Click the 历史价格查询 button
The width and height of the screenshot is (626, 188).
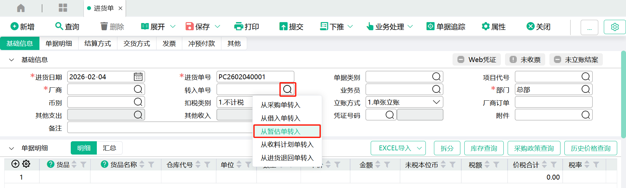coord(590,148)
